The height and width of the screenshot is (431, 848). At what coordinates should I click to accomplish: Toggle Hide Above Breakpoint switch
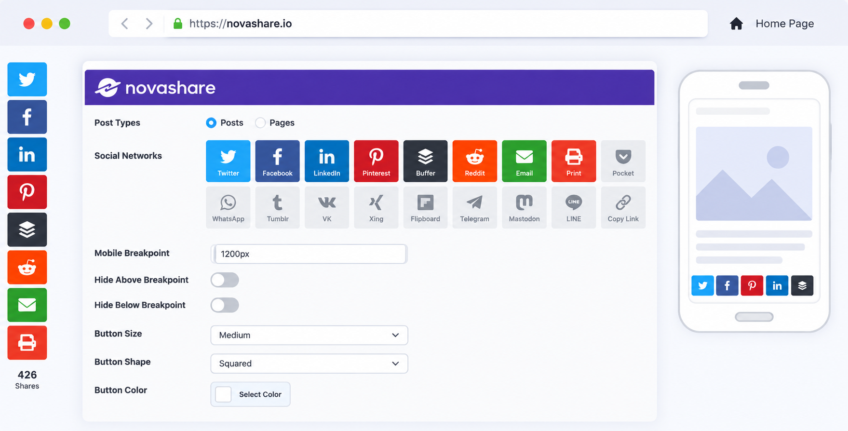click(x=225, y=280)
